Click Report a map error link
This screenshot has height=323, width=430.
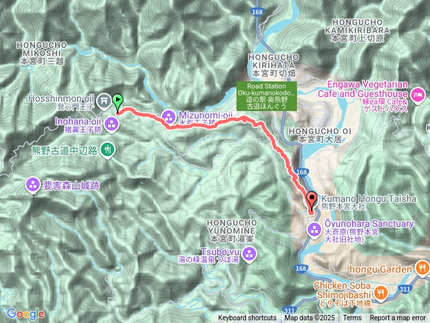(397, 318)
